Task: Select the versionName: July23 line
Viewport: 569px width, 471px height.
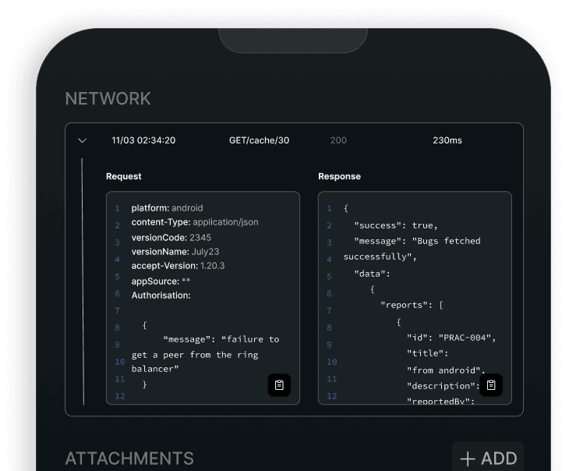Action: click(175, 252)
